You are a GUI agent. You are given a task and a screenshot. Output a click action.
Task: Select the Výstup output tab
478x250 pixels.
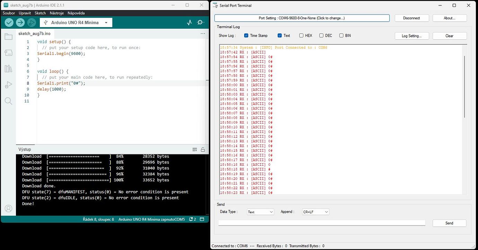pyautogui.click(x=25, y=150)
